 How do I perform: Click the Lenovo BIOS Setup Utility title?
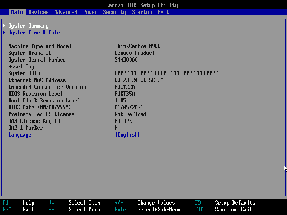coord(142,5)
